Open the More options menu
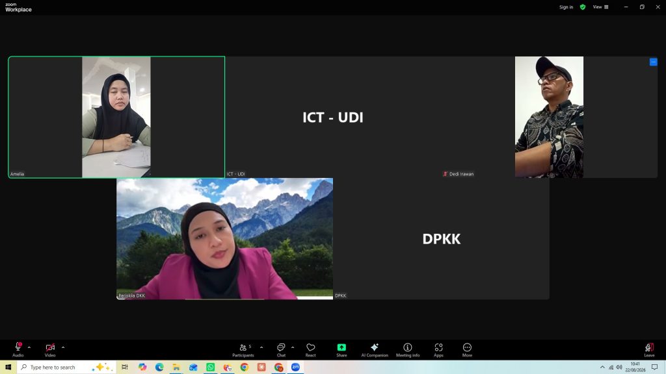This screenshot has height=374, width=666. point(467,350)
